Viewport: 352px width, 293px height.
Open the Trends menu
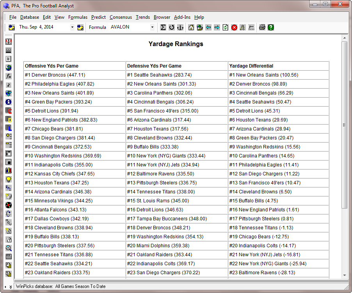pyautogui.click(x=143, y=17)
